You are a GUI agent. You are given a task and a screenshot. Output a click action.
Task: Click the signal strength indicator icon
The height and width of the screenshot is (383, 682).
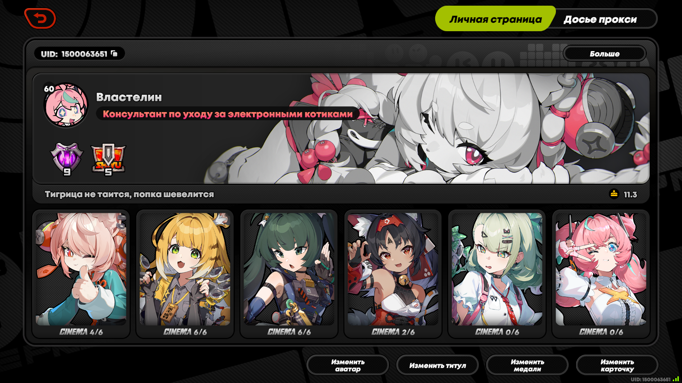pos(676,379)
